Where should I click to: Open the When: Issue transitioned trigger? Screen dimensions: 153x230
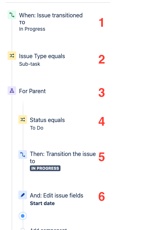[x=51, y=15]
